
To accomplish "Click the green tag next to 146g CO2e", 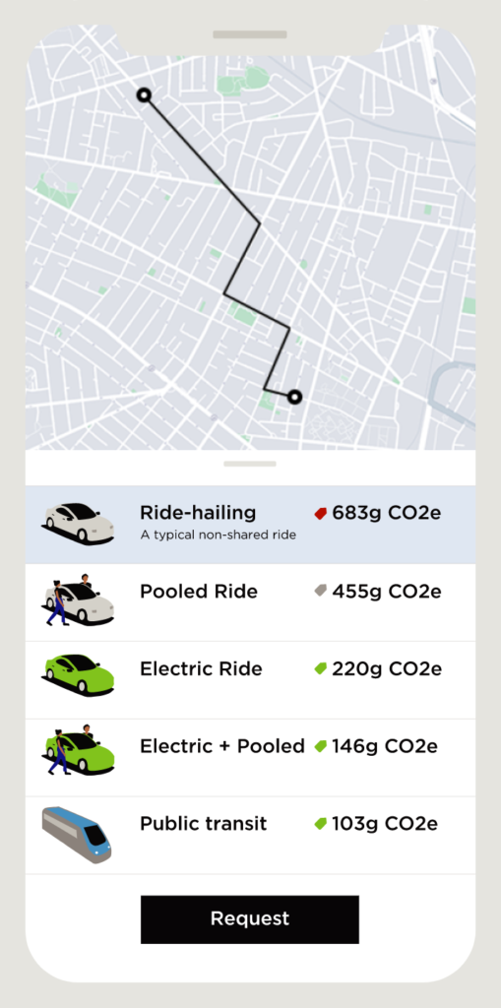I will point(320,746).
